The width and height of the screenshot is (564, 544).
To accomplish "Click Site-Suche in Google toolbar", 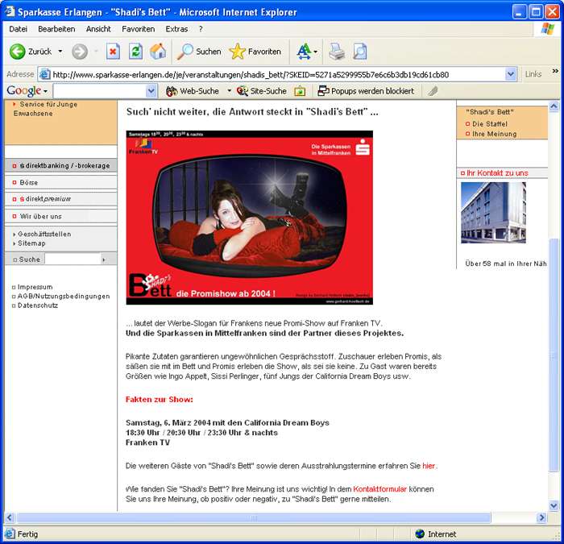I will click(262, 91).
